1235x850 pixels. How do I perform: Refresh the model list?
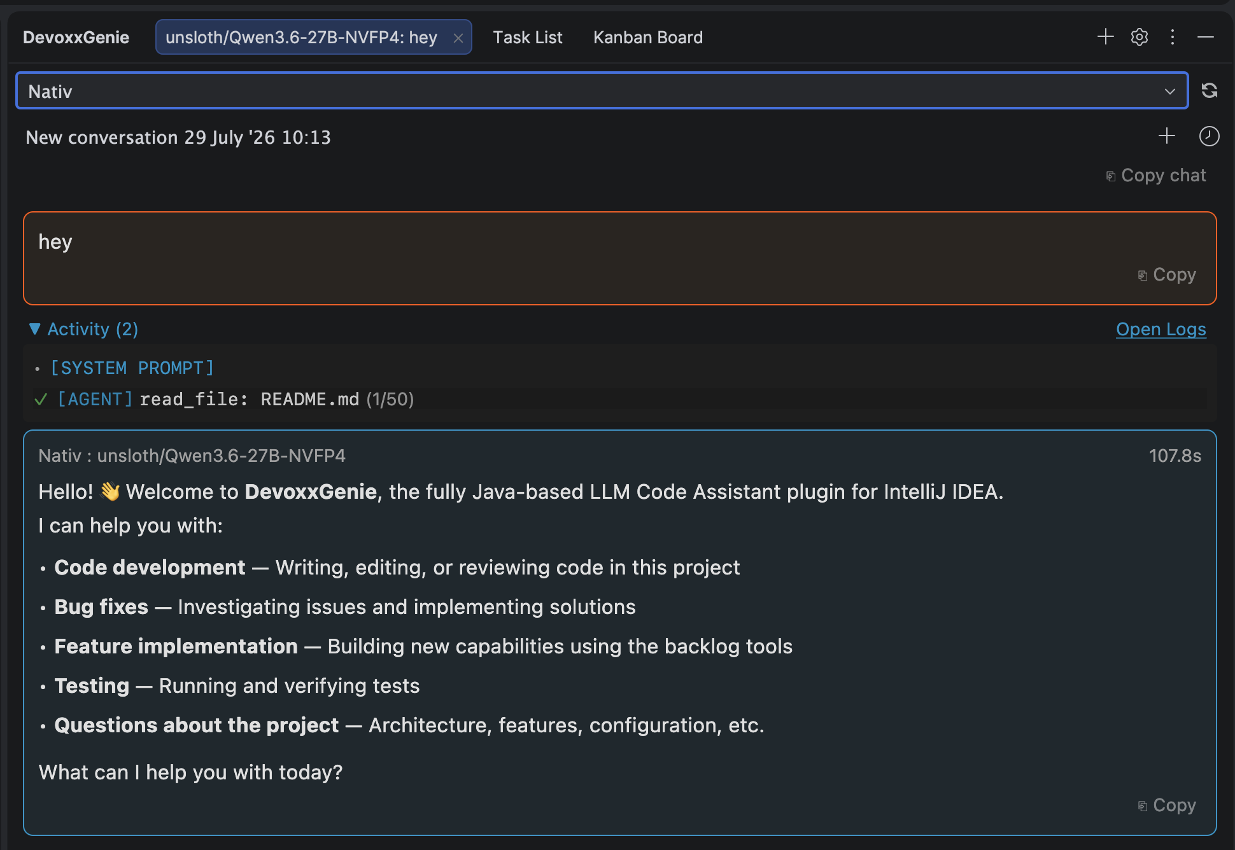point(1210,91)
